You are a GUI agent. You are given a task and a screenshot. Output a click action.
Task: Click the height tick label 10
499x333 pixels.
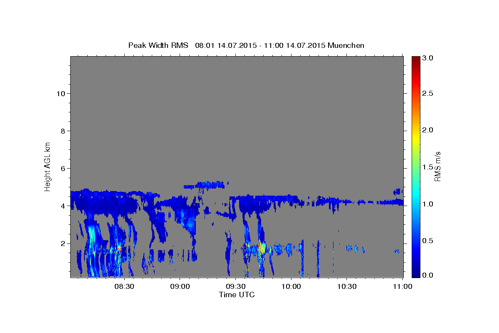[60, 93]
